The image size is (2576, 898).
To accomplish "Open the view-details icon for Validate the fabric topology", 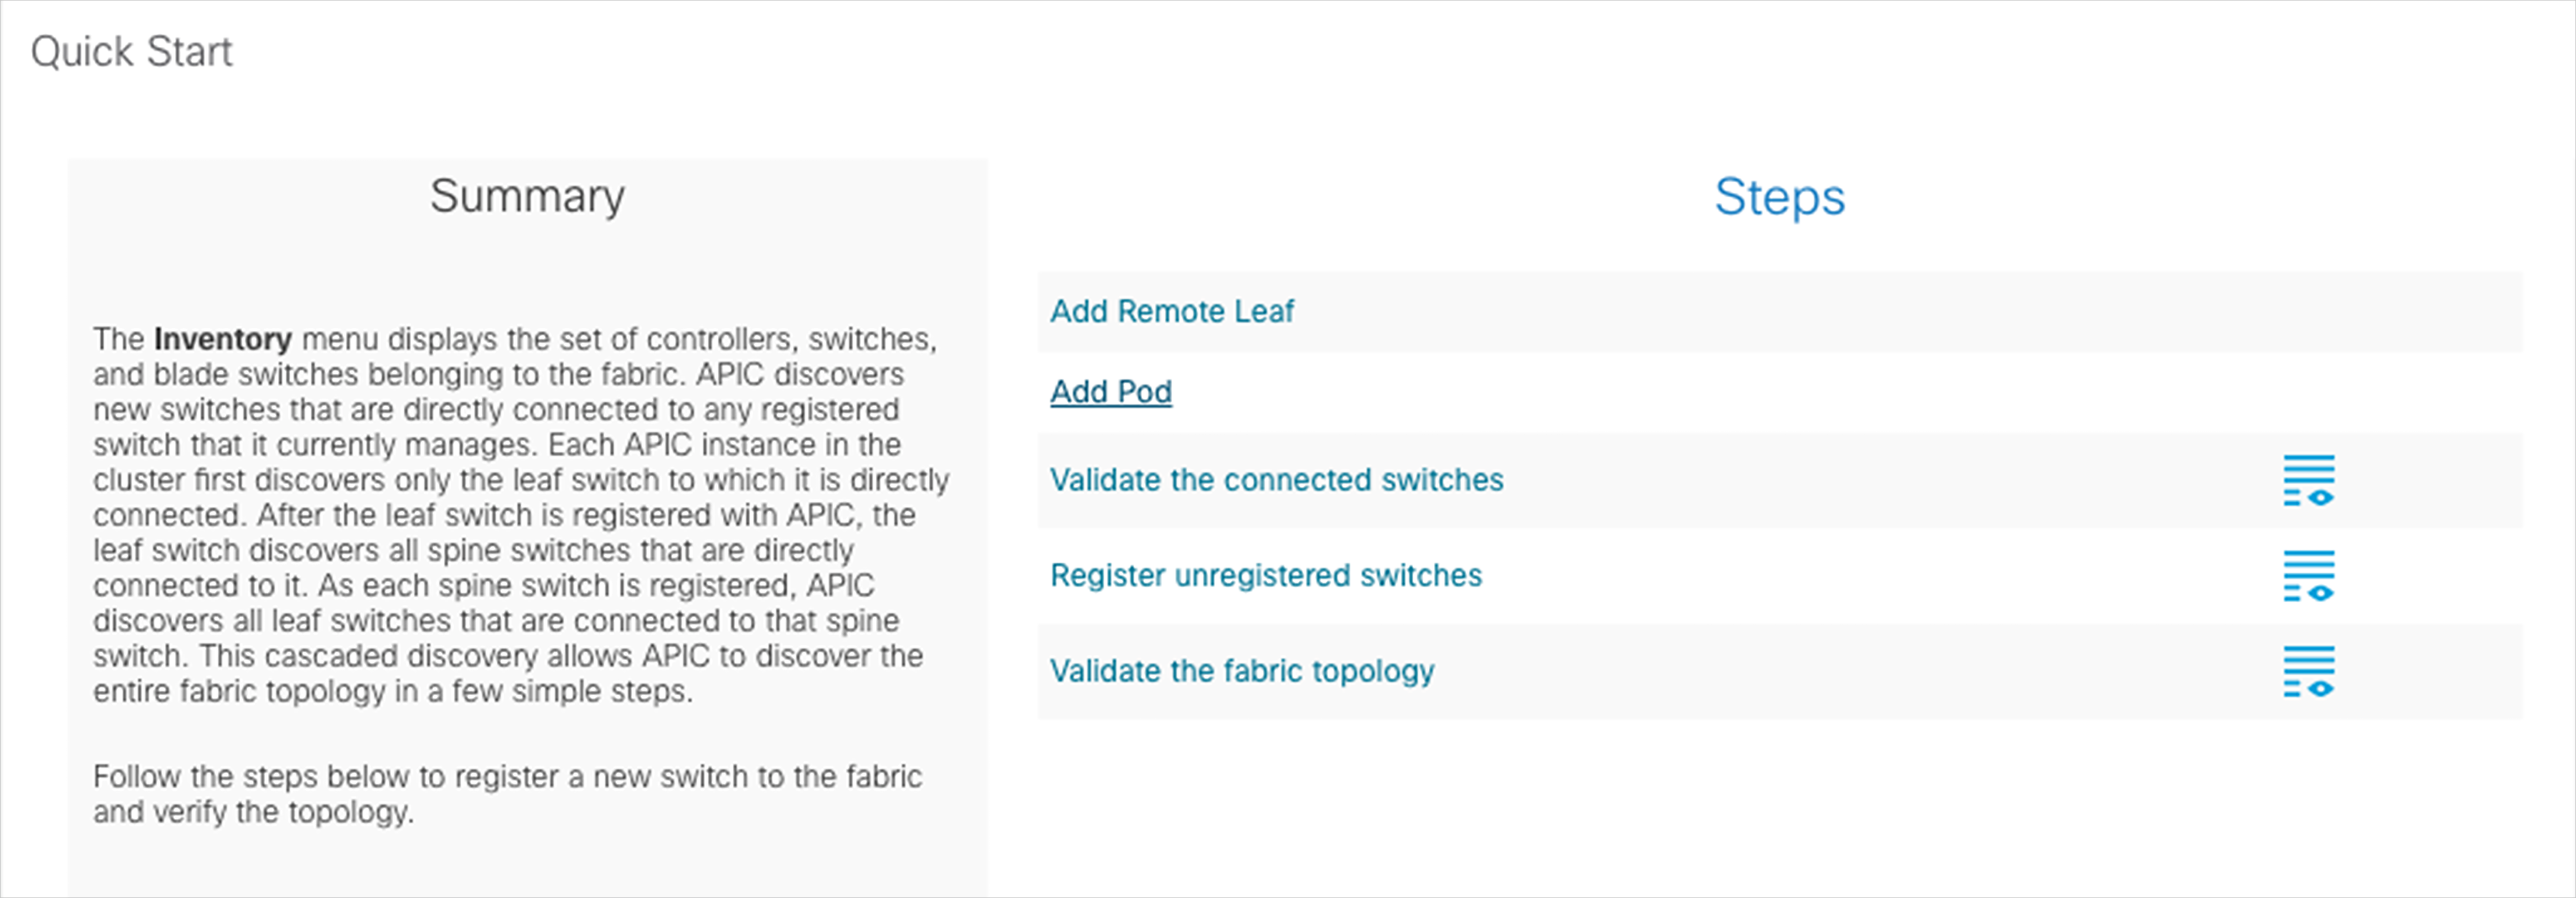I will pos(2308,671).
